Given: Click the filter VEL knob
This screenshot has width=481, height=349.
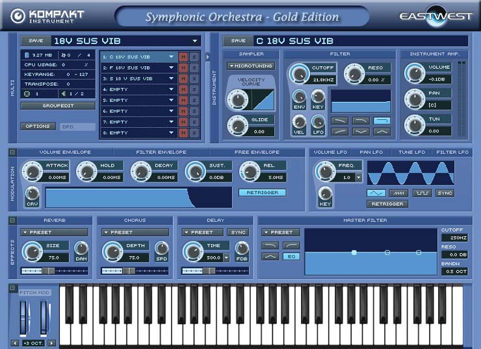Looking at the screenshot, I should (x=299, y=122).
